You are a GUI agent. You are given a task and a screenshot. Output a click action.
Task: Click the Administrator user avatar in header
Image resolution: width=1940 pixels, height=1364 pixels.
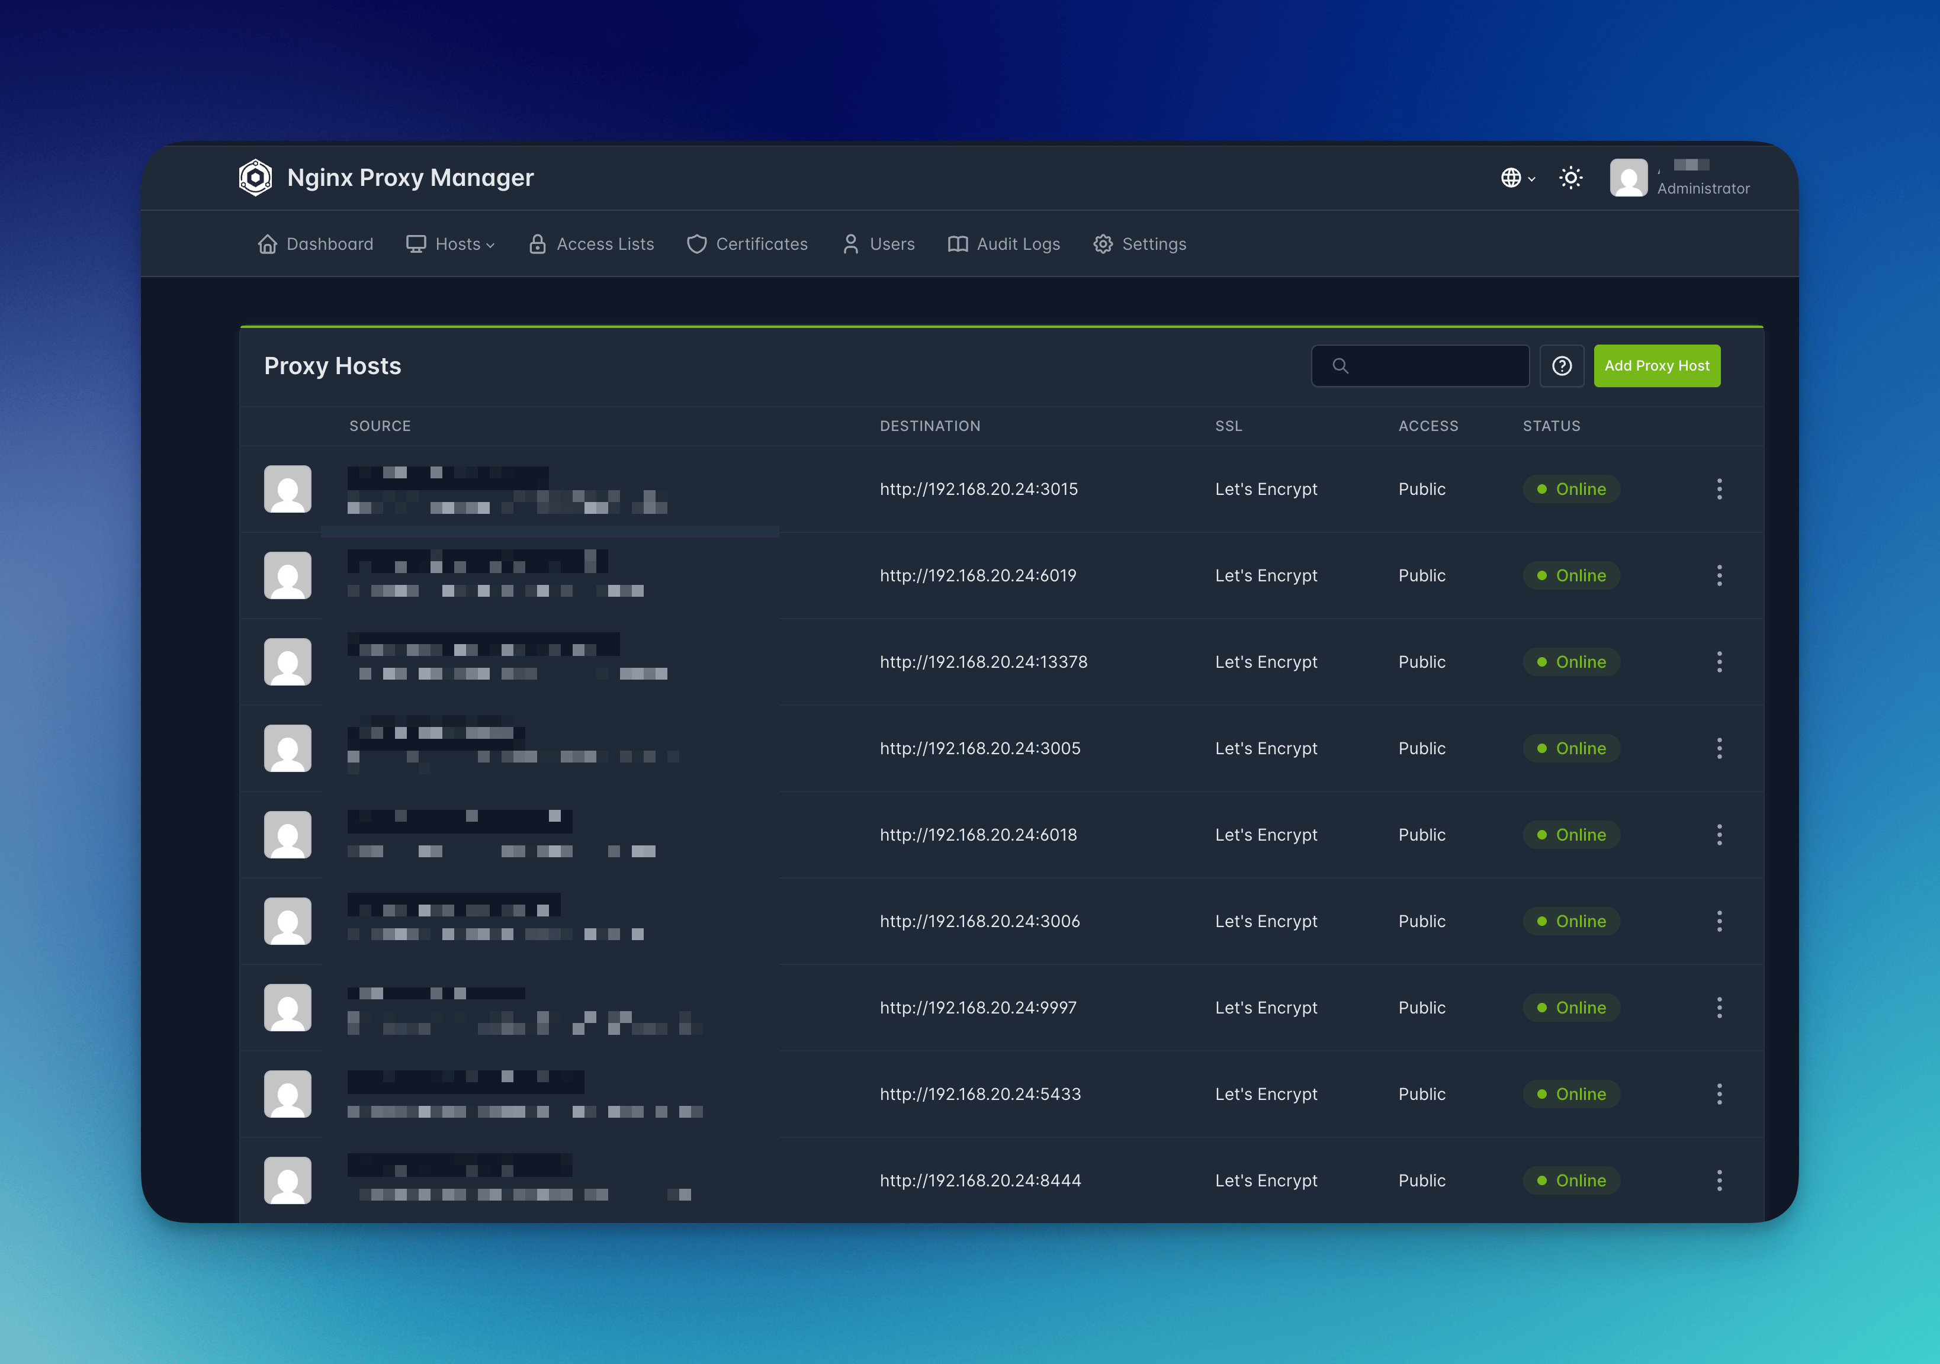click(1629, 178)
